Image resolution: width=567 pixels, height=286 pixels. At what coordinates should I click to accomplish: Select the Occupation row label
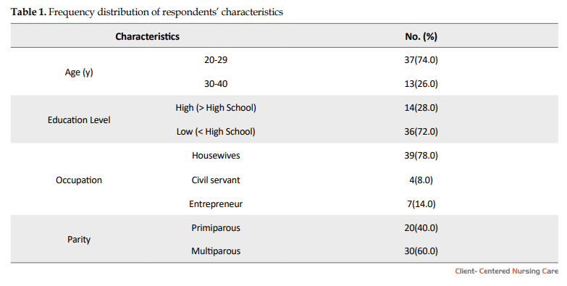[x=79, y=180]
